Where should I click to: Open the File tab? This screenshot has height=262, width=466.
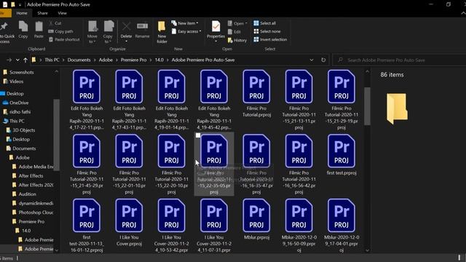coord(5,13)
